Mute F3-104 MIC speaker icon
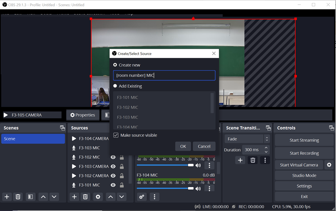 [x=198, y=189]
